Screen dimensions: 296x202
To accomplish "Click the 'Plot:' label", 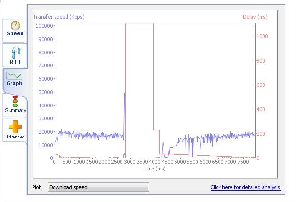I will 37,187.
